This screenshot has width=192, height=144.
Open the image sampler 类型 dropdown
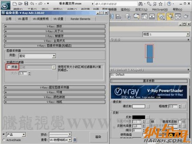(x=37, y=56)
